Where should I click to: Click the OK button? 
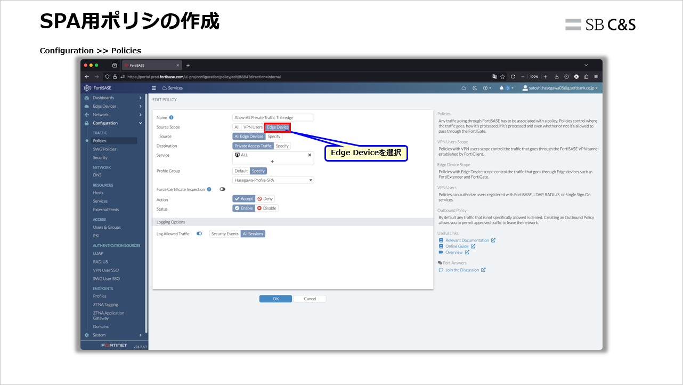click(x=275, y=299)
